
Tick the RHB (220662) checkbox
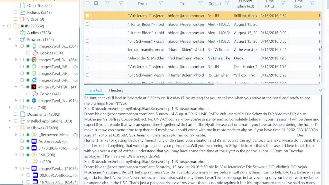pyautogui.click(x=9, y=26)
